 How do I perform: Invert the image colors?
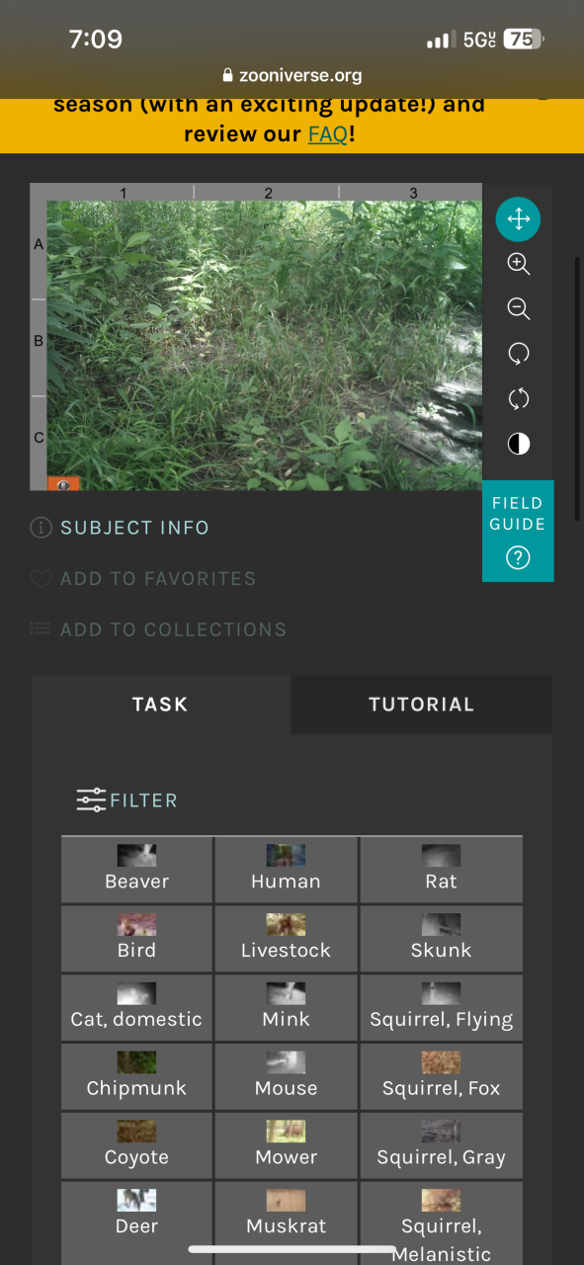[518, 445]
